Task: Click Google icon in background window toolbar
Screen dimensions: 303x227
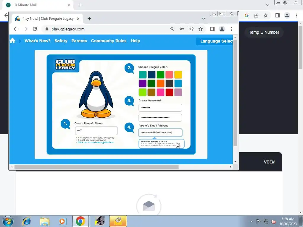Action: point(246,15)
